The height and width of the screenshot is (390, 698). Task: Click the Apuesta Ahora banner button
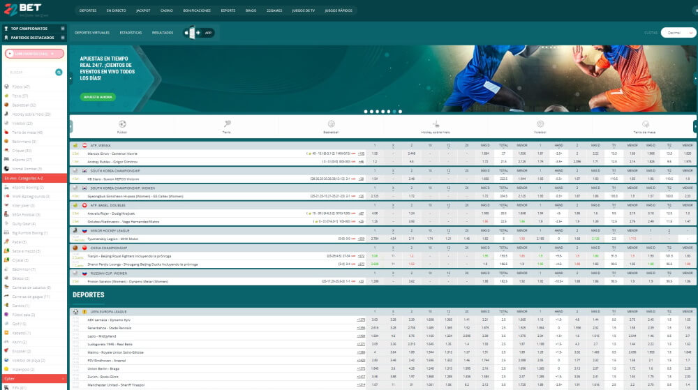point(98,97)
